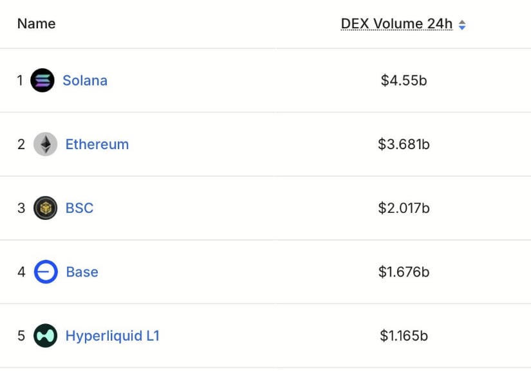Click rank number 1 in first row
The width and height of the screenshot is (531, 371).
coord(20,80)
